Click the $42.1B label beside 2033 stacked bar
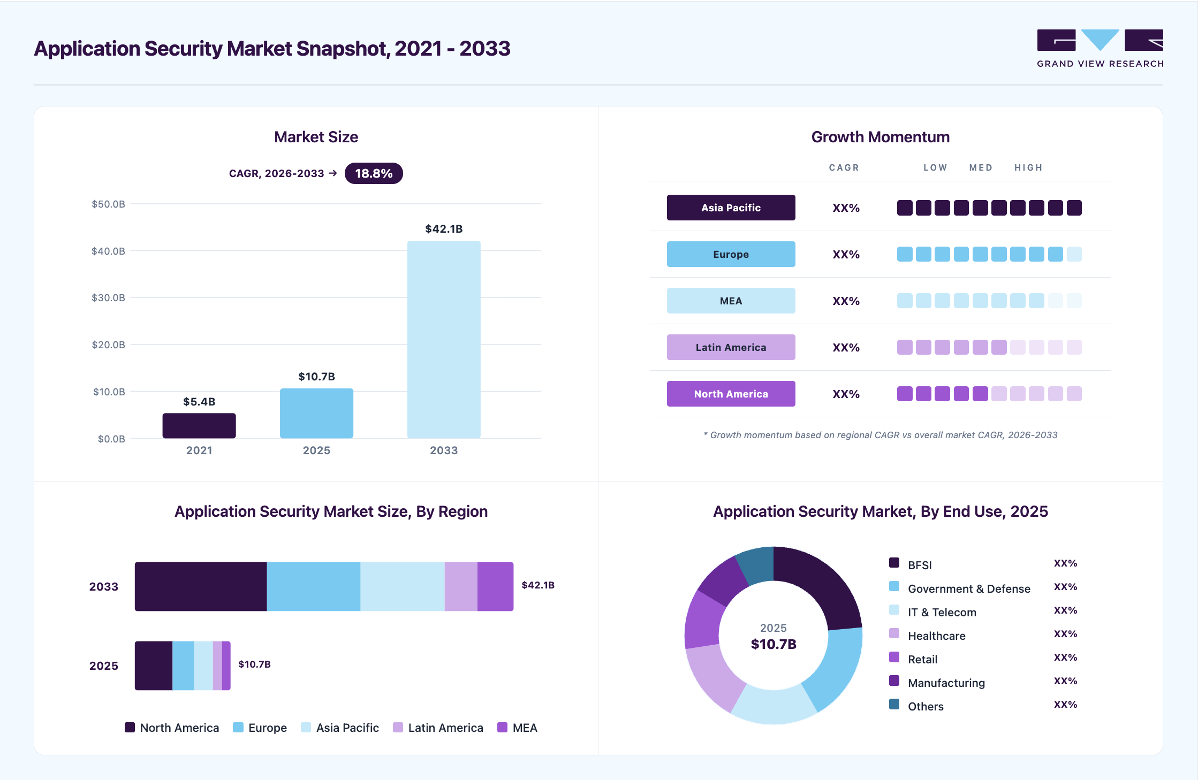Image resolution: width=1198 pixels, height=780 pixels. pos(538,585)
